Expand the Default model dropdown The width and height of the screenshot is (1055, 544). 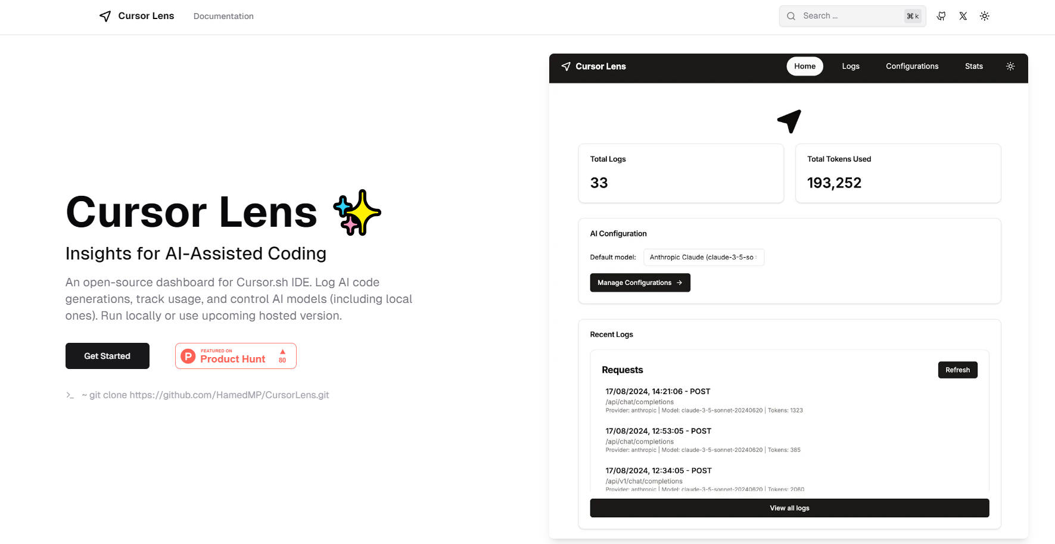point(704,257)
